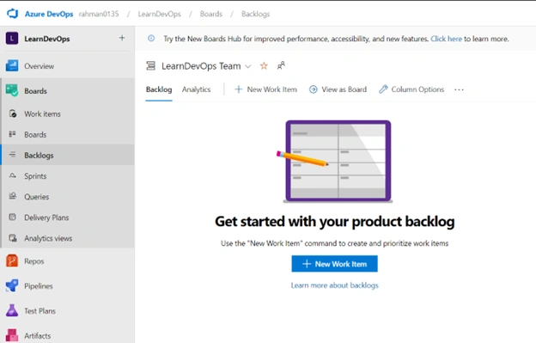Click the View as Board arrow icon
This screenshot has height=343, width=536.
pos(314,89)
